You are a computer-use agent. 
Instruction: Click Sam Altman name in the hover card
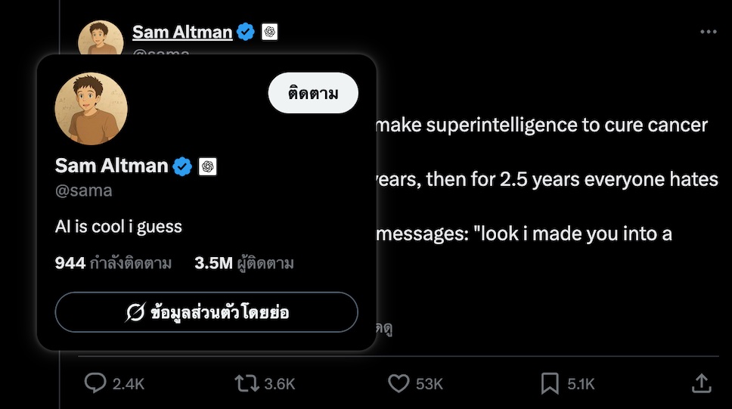click(x=111, y=166)
